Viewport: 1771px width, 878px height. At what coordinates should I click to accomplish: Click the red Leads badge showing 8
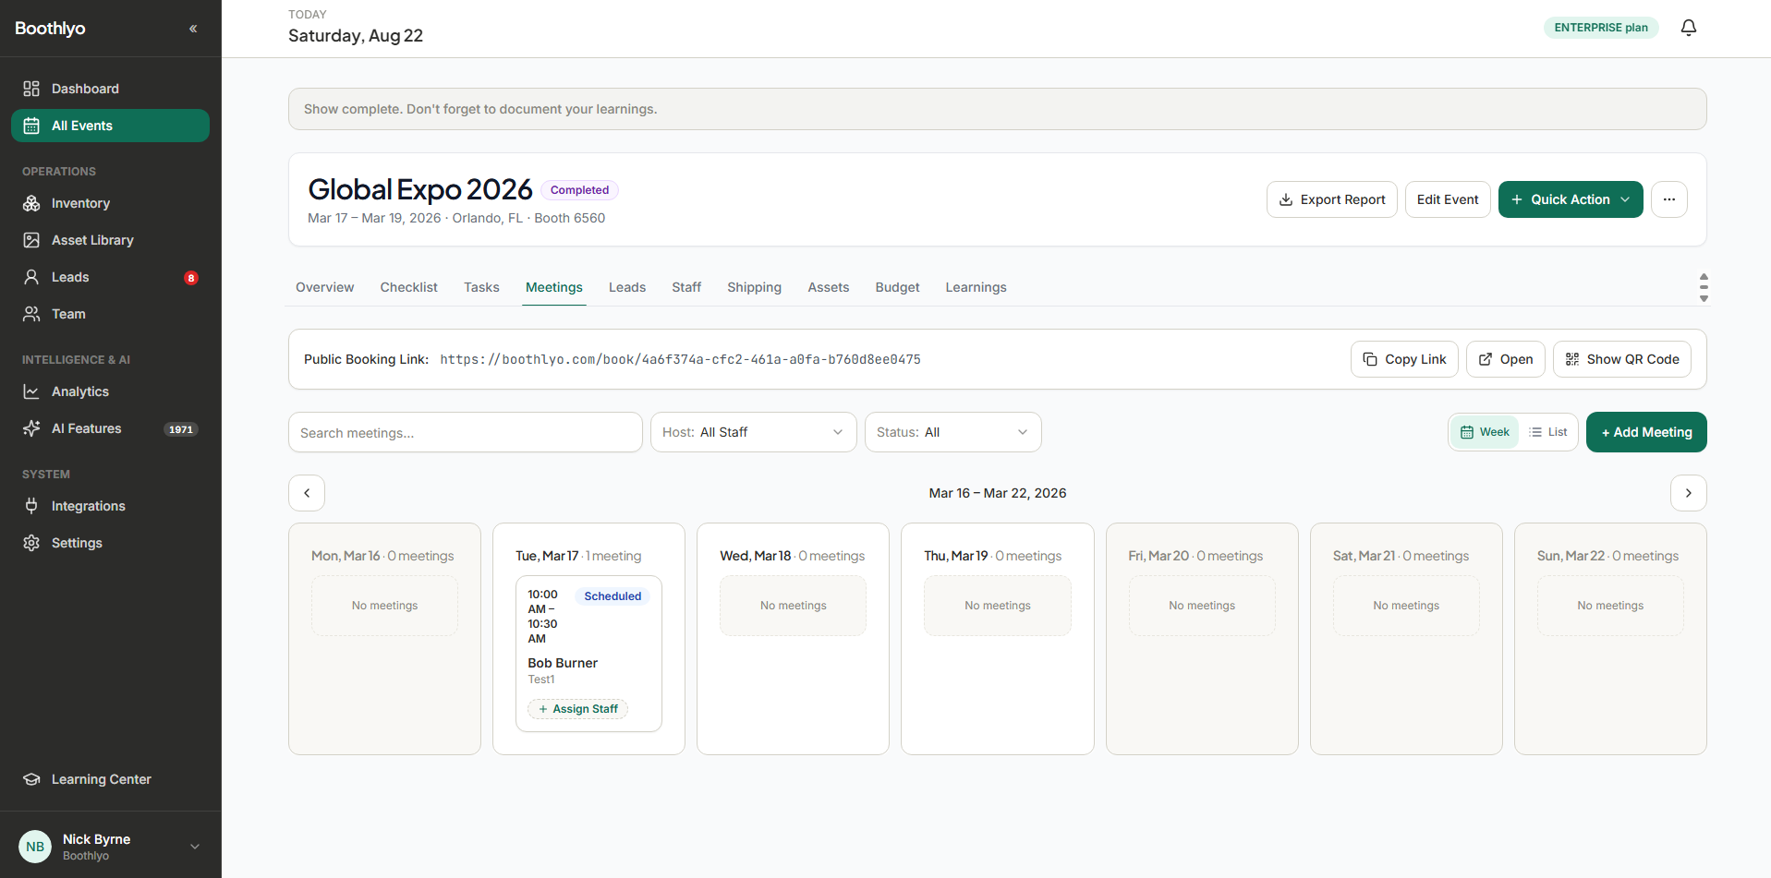coord(191,278)
